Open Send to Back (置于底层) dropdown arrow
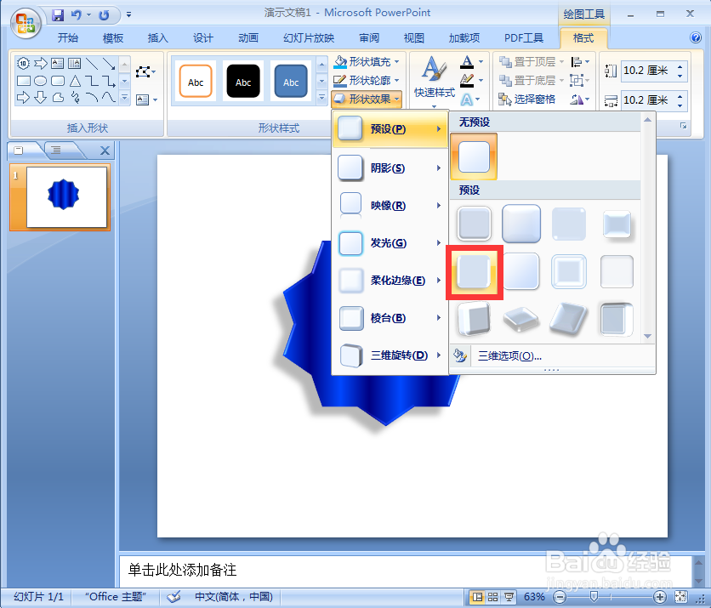The height and width of the screenshot is (608, 711). [x=561, y=80]
